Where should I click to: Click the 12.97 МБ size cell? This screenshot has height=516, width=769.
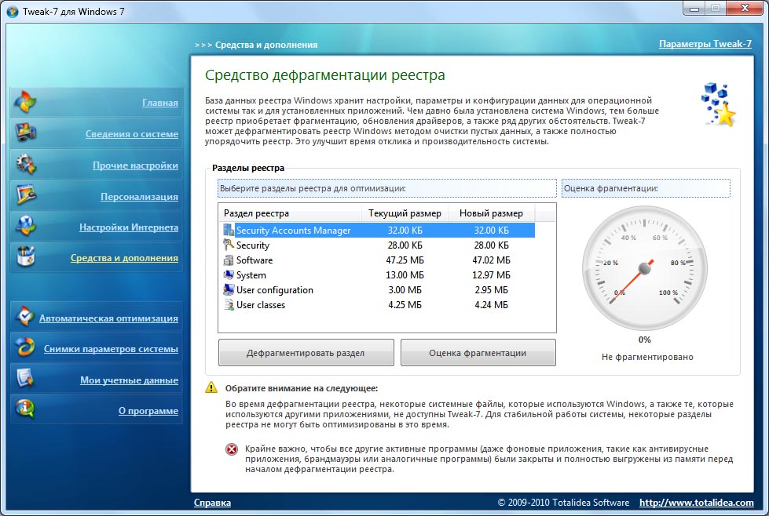[x=492, y=274]
